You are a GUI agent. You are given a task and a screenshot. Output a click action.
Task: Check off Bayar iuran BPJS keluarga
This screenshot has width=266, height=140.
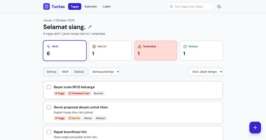click(49, 87)
